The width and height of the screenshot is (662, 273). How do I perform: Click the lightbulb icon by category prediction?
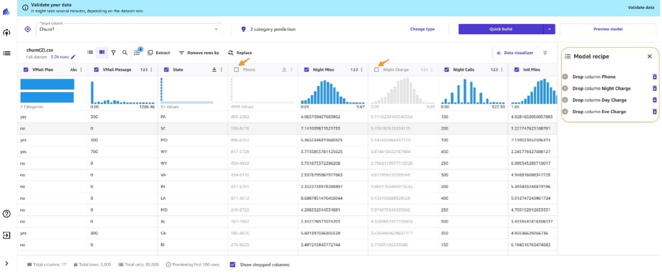[x=243, y=29]
